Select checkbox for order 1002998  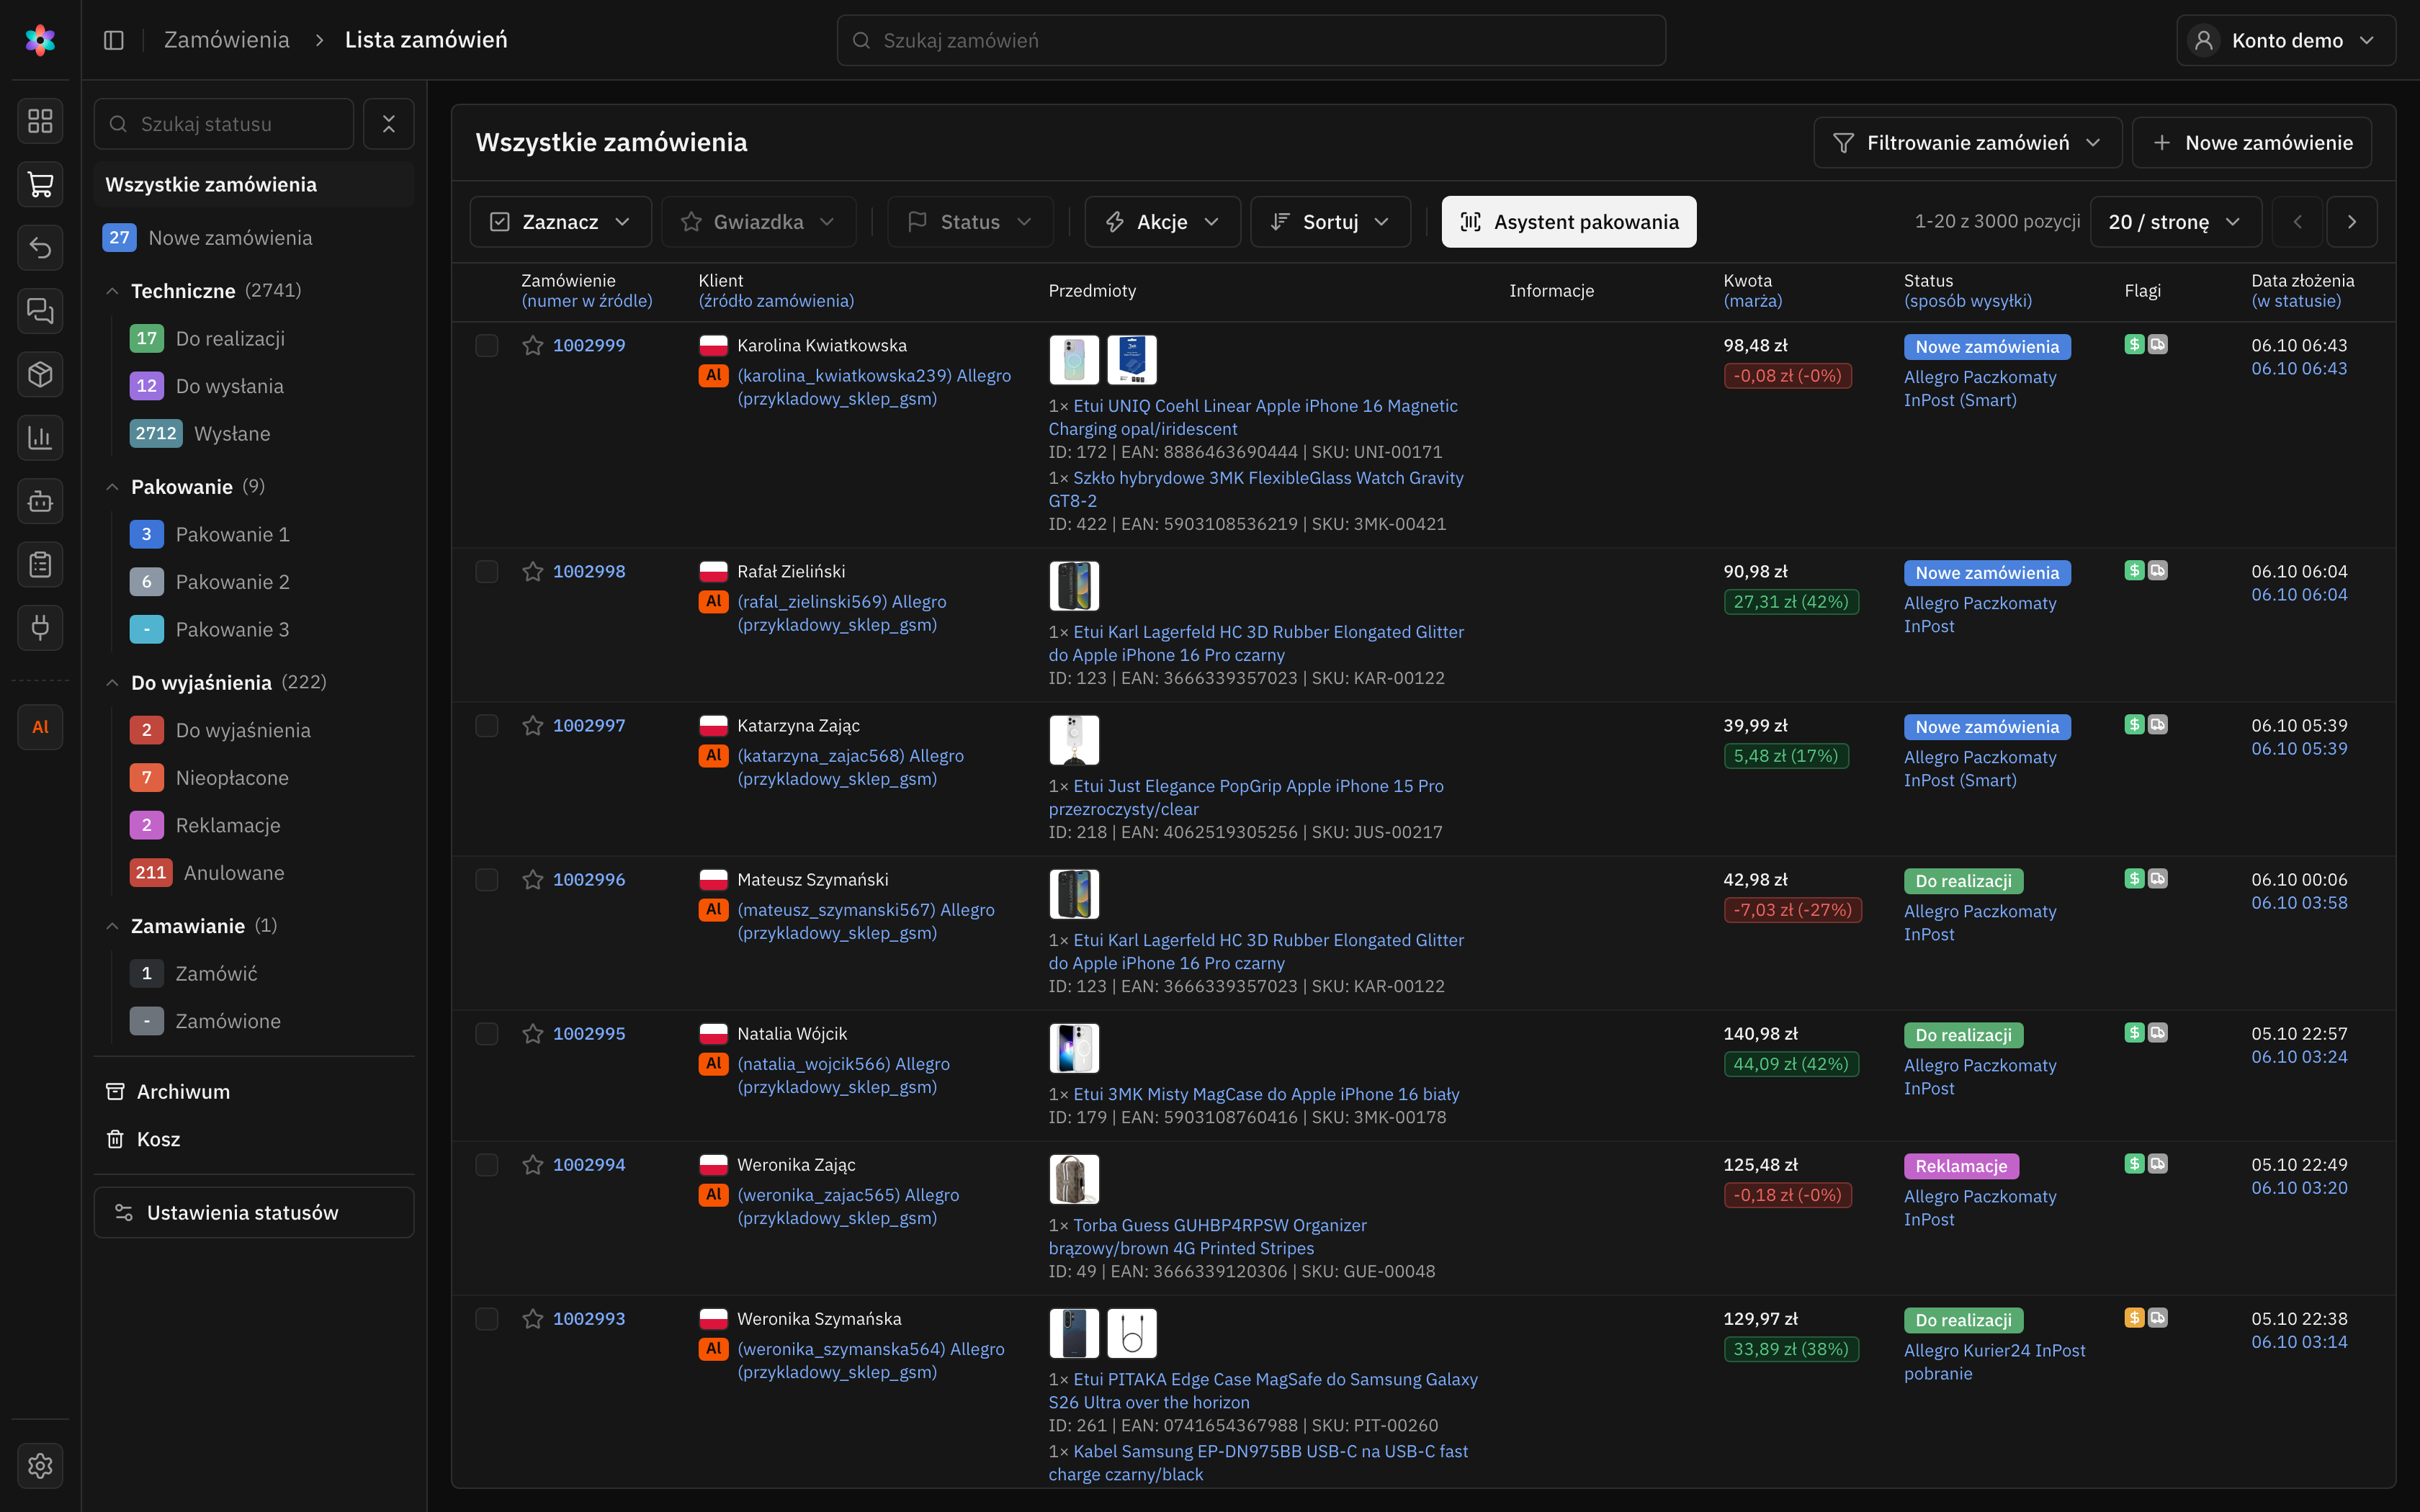click(x=487, y=571)
